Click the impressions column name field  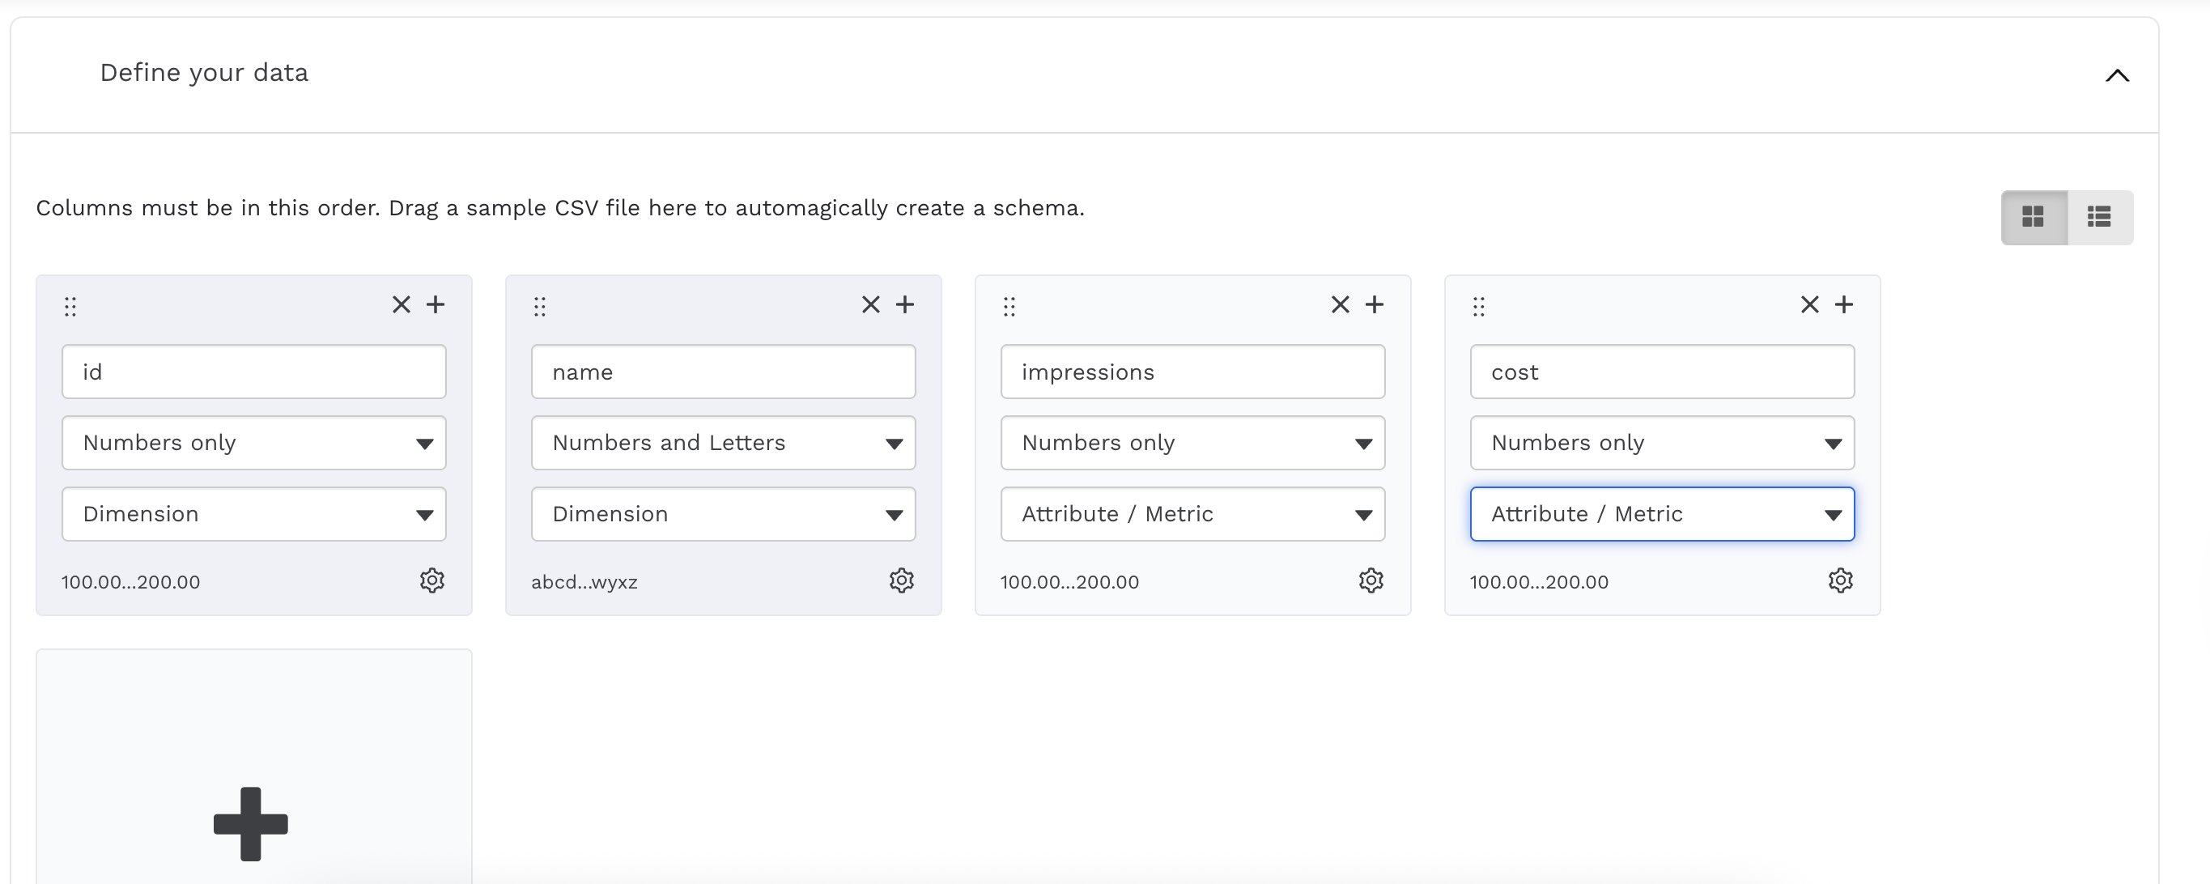[x=1192, y=372]
